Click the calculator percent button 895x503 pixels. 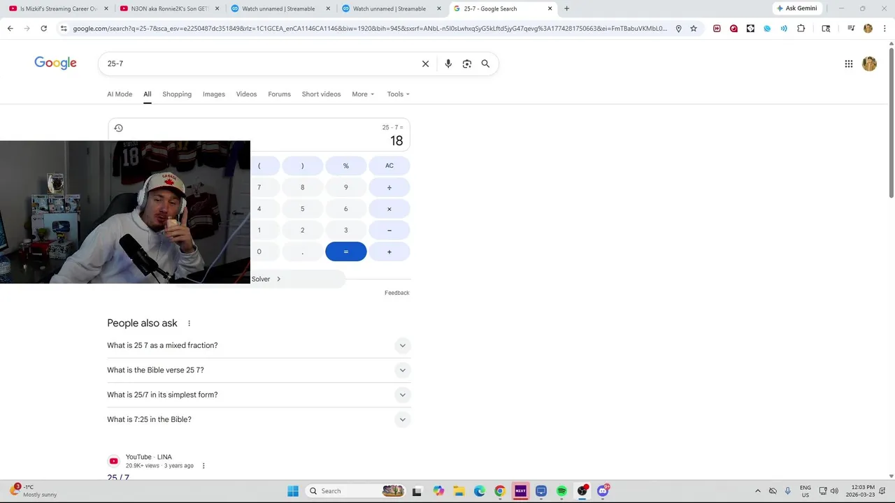click(346, 166)
